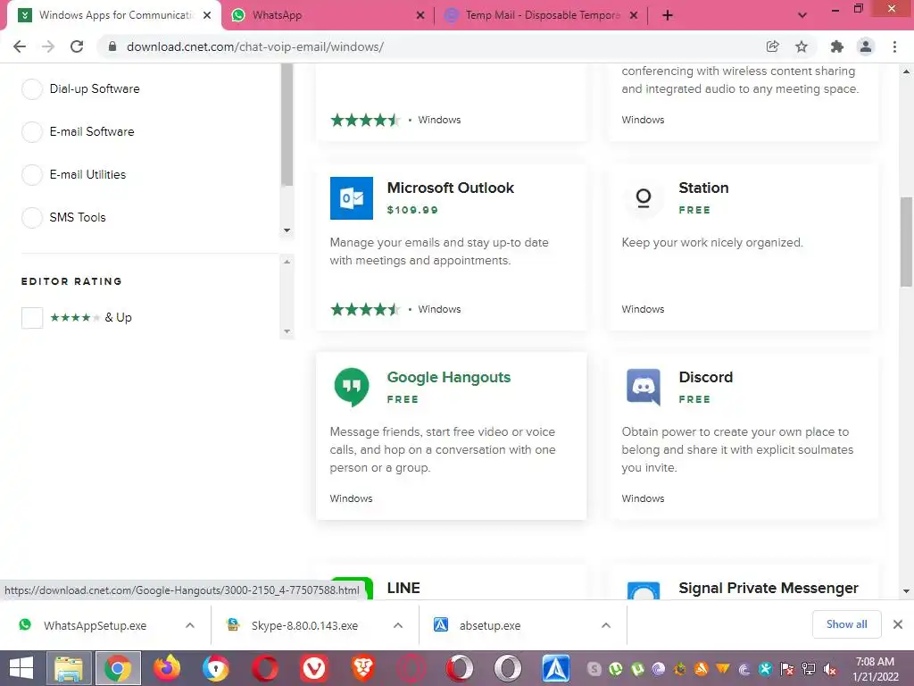Screen dimensions: 914x686
Task: Go back to previous page
Action: [20, 46]
